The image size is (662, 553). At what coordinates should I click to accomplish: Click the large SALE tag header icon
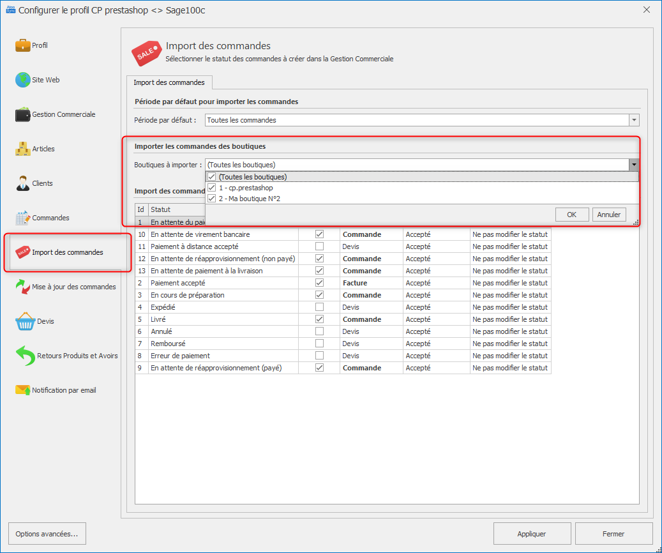pos(146,53)
